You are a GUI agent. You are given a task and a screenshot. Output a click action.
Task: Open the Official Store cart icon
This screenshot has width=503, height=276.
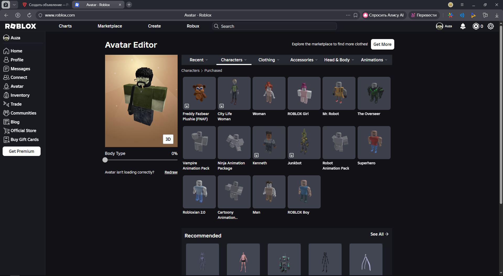[6, 131]
